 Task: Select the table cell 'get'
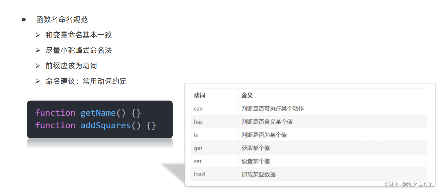215,148
